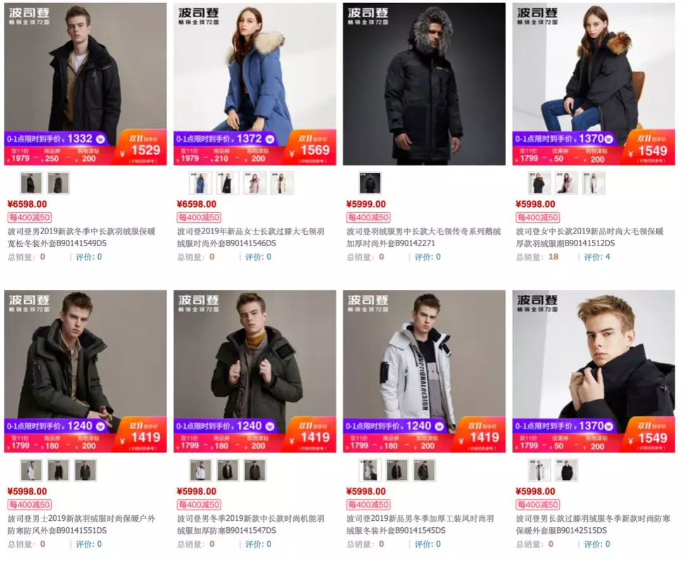Click the 每400减50 tag under first ¥6598.00 item
The width and height of the screenshot is (684, 562).
point(30,217)
